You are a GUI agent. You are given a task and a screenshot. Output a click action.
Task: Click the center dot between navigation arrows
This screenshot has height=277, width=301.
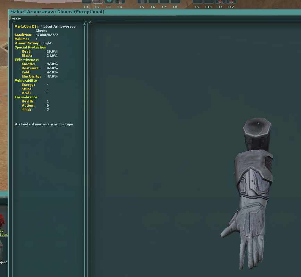pyautogui.click(x=16, y=19)
